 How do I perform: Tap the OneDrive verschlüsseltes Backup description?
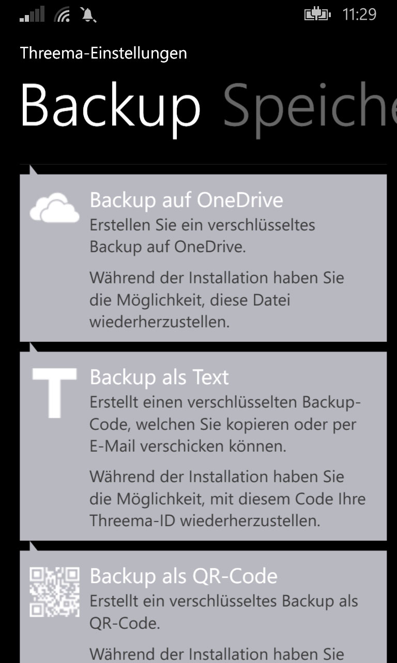[x=202, y=236]
